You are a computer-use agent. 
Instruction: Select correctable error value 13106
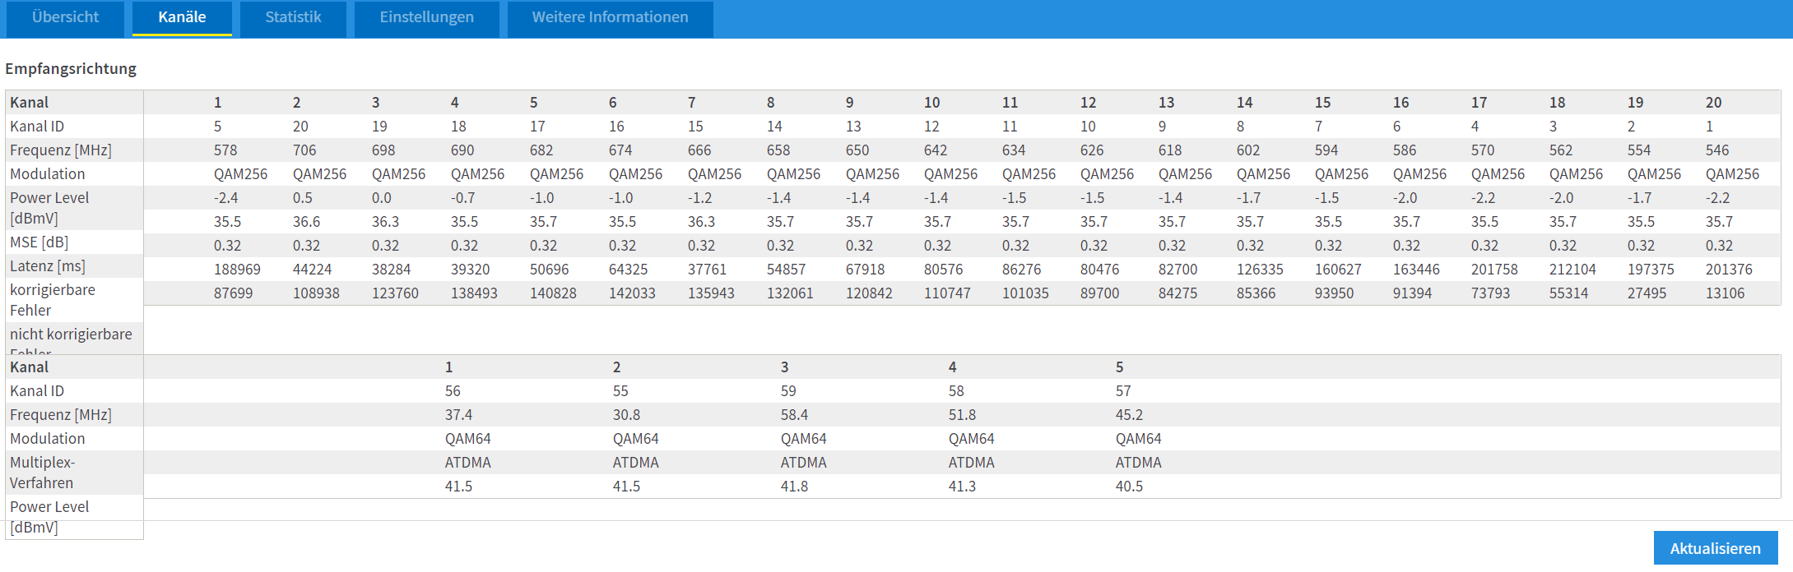[1725, 293]
